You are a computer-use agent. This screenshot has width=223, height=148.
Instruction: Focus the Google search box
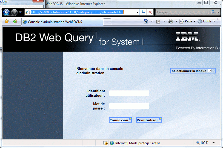point(183,12)
